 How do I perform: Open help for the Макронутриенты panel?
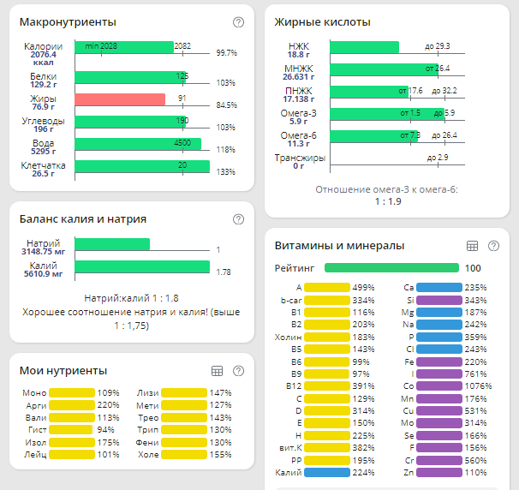(238, 22)
